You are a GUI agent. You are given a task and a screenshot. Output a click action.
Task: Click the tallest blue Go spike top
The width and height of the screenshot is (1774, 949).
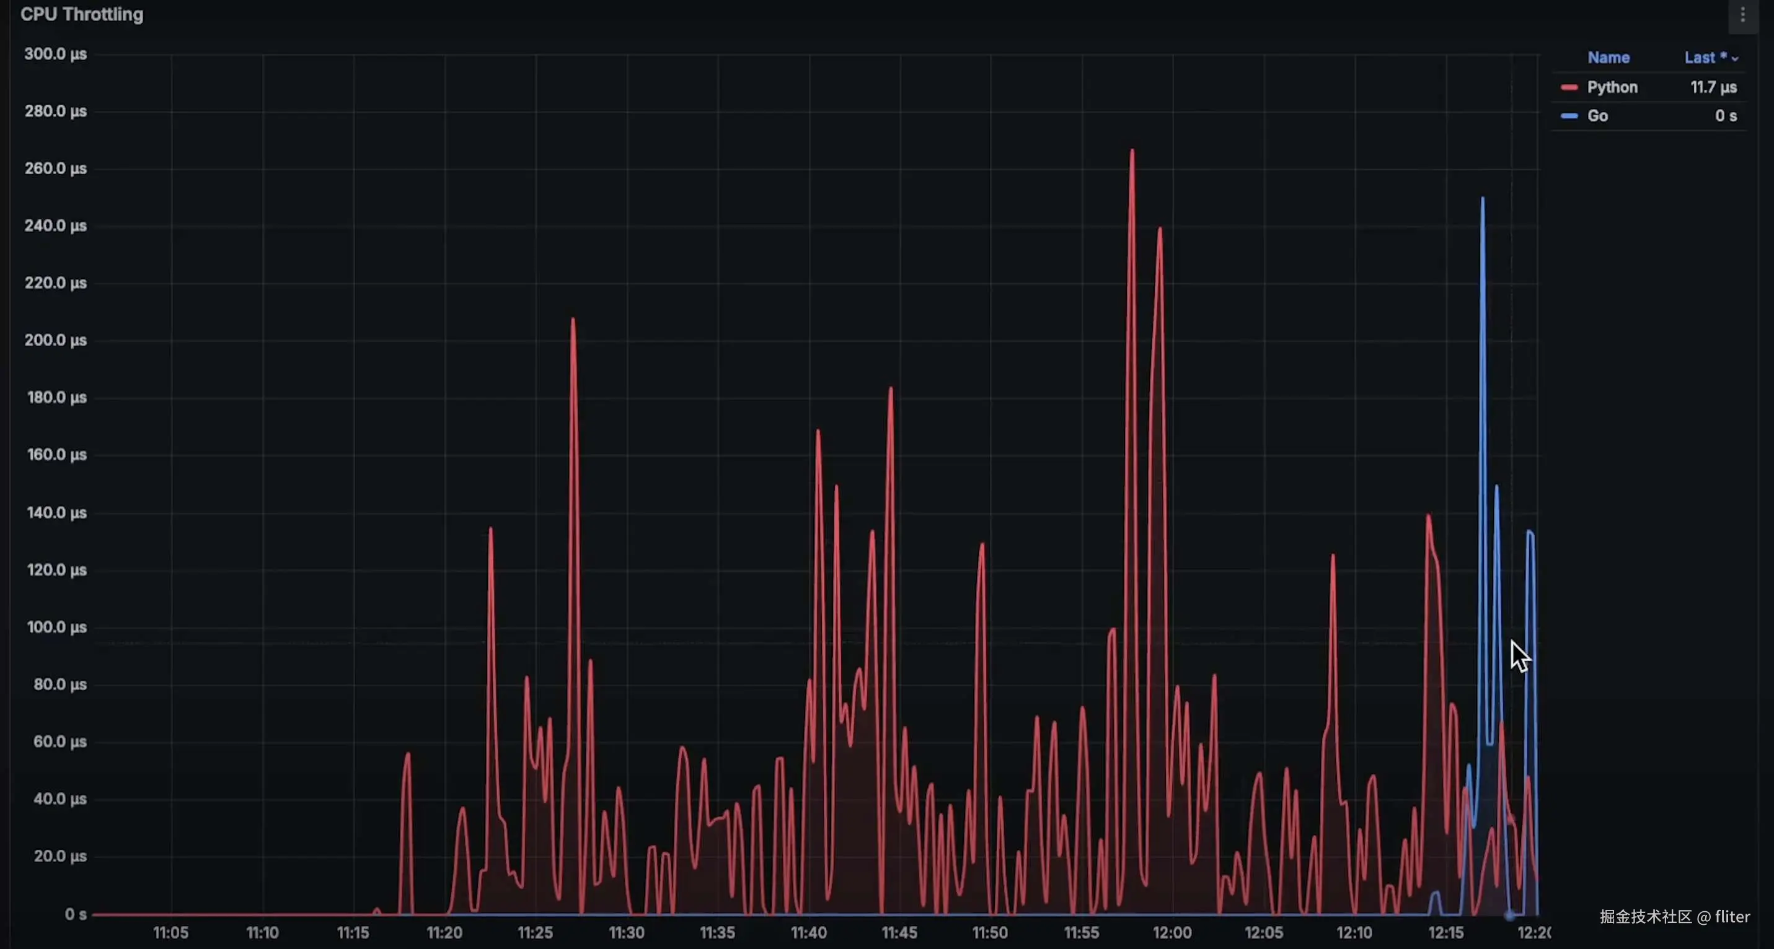tap(1482, 199)
